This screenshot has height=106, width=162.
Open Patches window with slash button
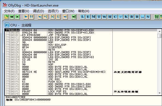(121, 17)
